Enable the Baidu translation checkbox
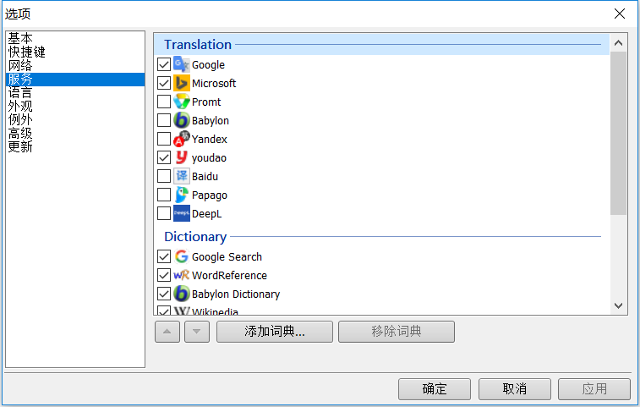The height and width of the screenshot is (407, 640). point(164,176)
